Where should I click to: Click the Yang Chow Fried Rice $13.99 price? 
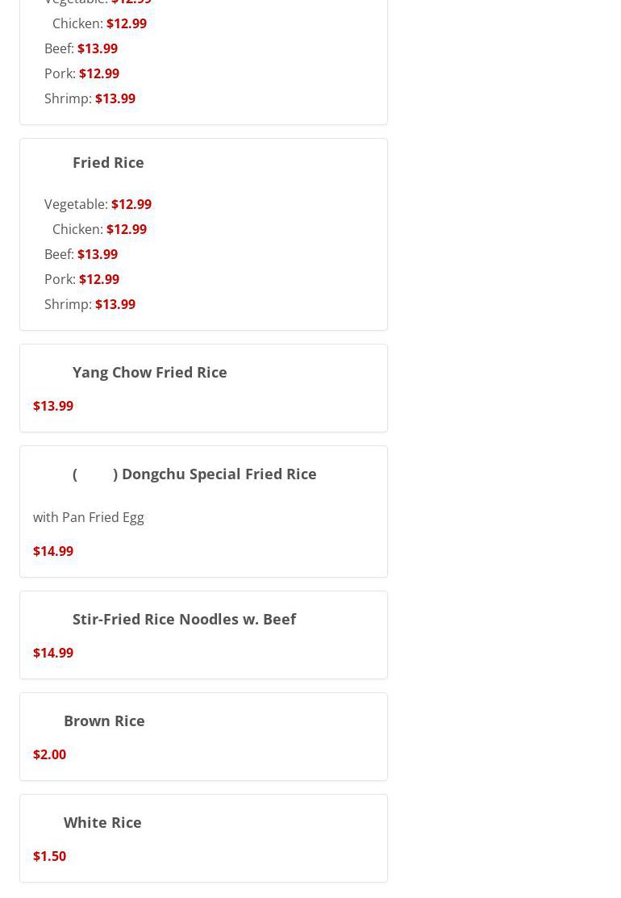click(53, 406)
